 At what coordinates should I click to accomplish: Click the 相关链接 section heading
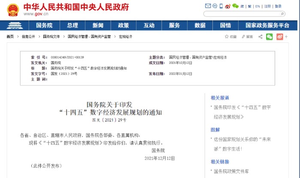pyautogui.click(x=220, y=162)
